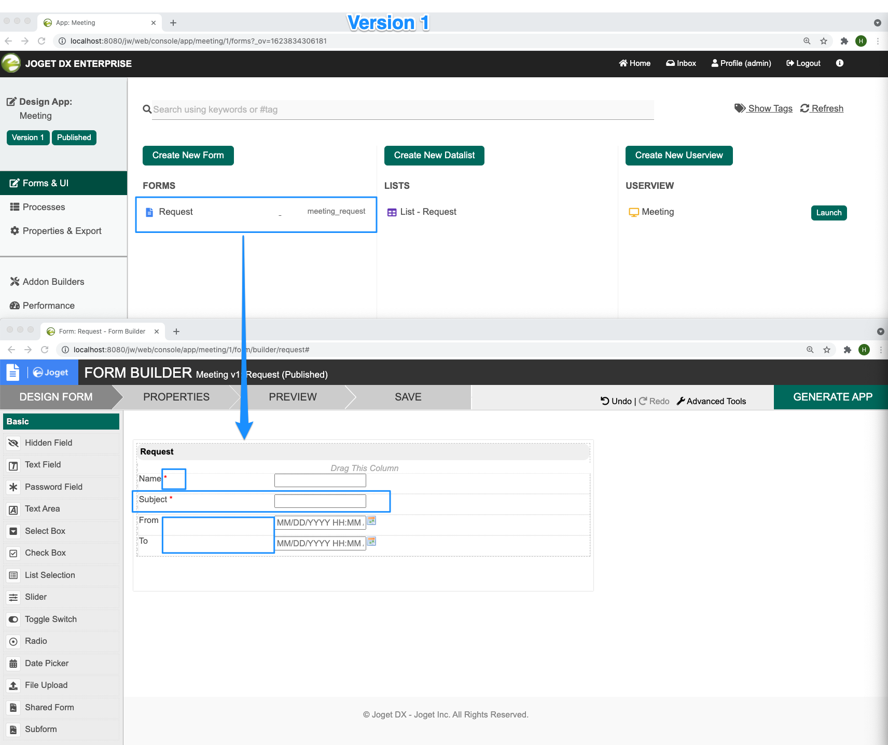888x745 pixels.
Task: Click the Create New Form button
Action: 188,156
